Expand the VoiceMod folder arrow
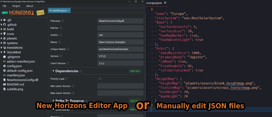Viewport: 272px width, 117px height. (2, 52)
